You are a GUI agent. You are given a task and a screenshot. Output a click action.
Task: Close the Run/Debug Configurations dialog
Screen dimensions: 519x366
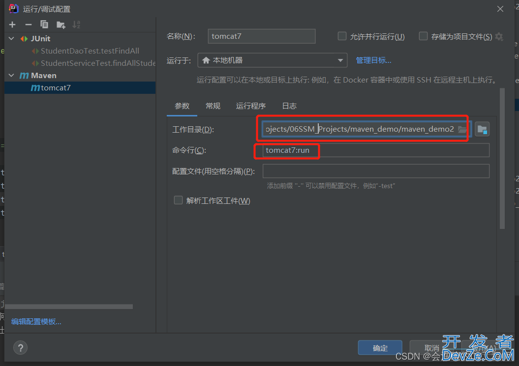click(500, 9)
